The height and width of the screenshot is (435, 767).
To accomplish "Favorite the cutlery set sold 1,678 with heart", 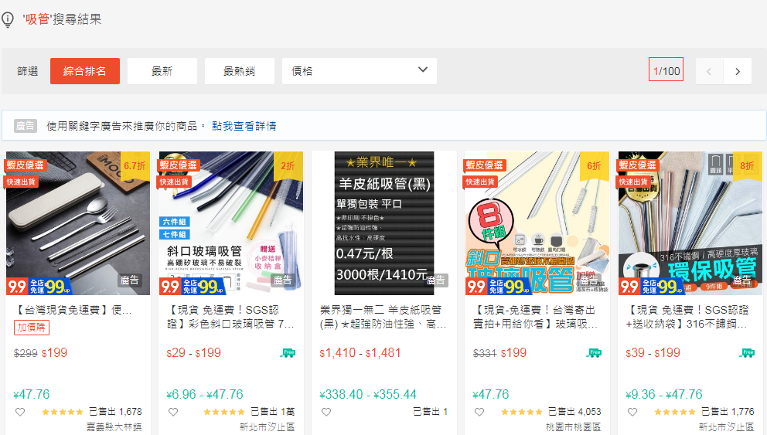I will [x=20, y=412].
